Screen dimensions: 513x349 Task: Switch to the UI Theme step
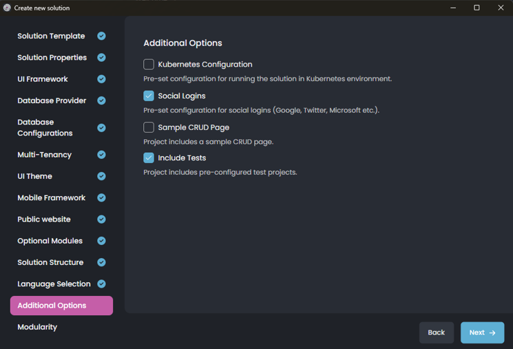34,176
